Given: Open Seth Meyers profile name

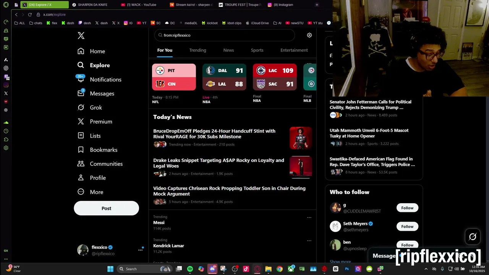Looking at the screenshot, I should [x=355, y=224].
